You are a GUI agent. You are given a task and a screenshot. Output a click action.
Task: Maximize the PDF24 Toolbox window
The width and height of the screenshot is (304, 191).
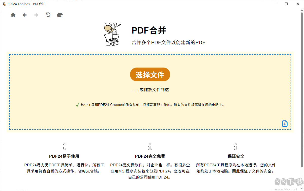coord(286,4)
